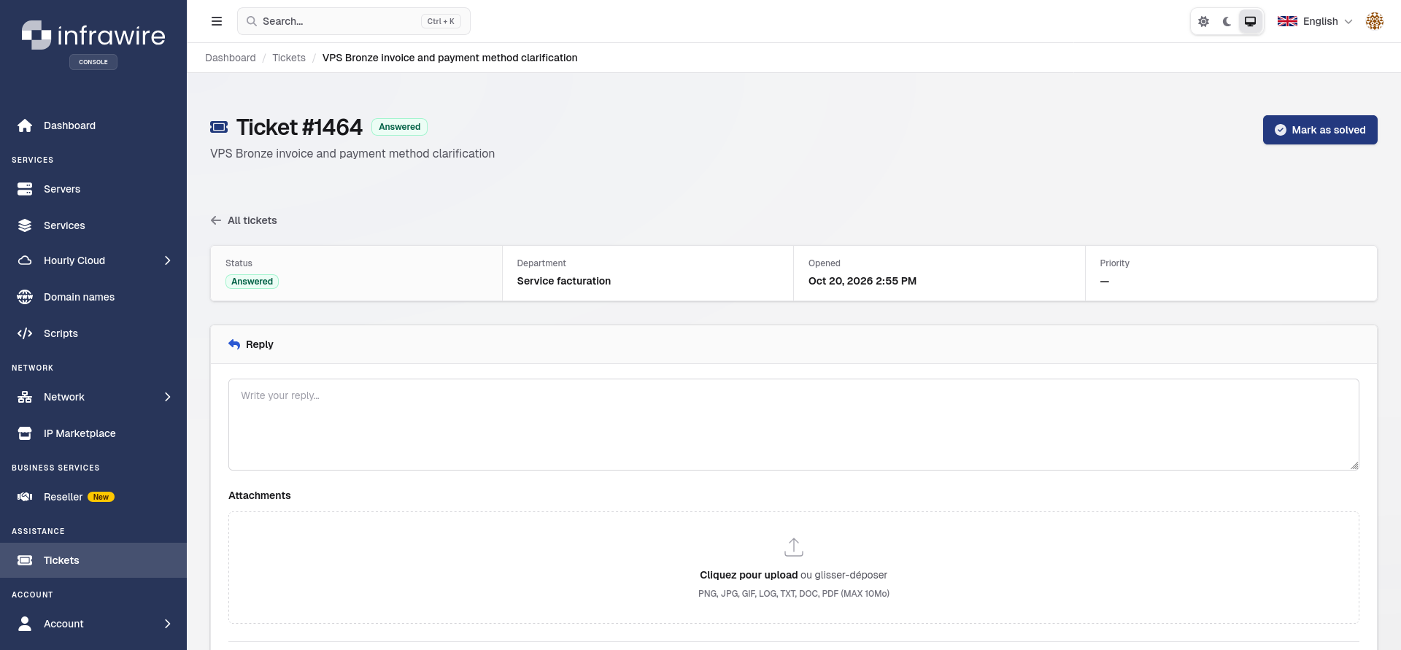Click the search magnifier icon
Screen dimensions: 1401x650
coord(251,21)
